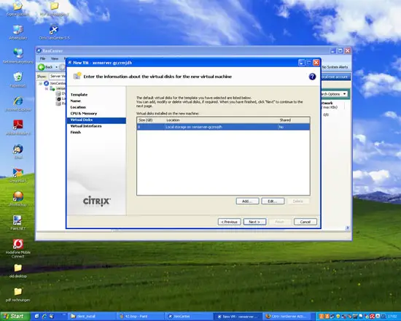
Task: Open the Recycle Bin (Papierkorb) icon
Action: [x=18, y=80]
